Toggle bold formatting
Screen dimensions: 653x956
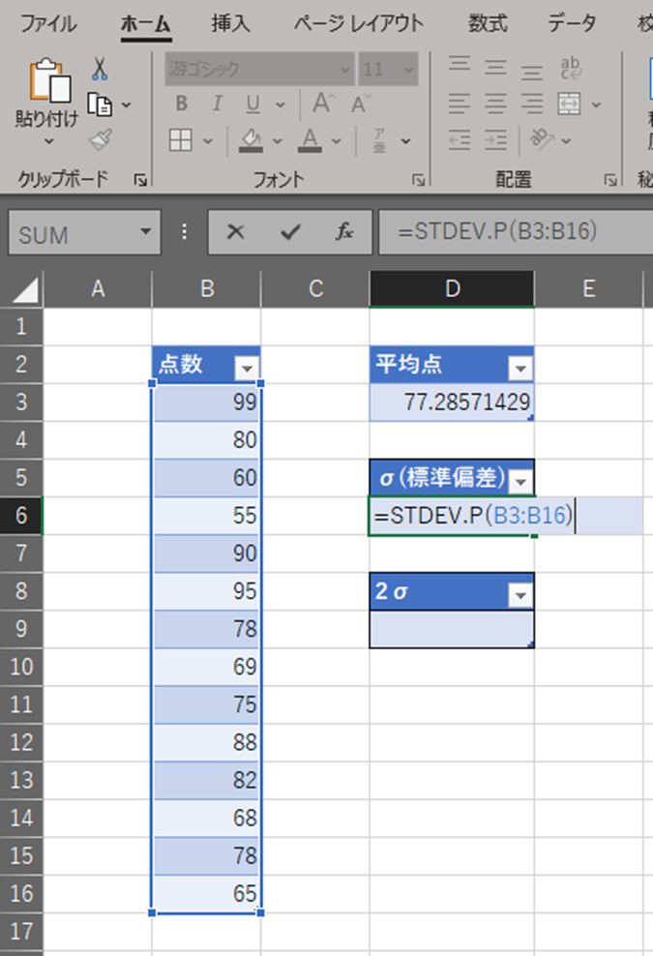181,105
